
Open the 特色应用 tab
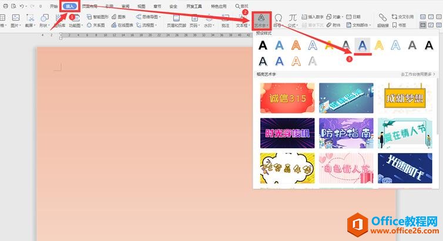coord(219,6)
